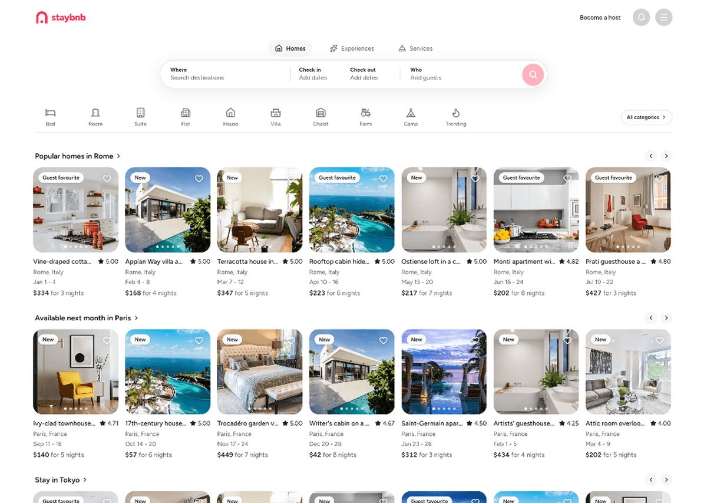Open Trocadéro garden listing title
This screenshot has height=503, width=707.
pos(247,423)
